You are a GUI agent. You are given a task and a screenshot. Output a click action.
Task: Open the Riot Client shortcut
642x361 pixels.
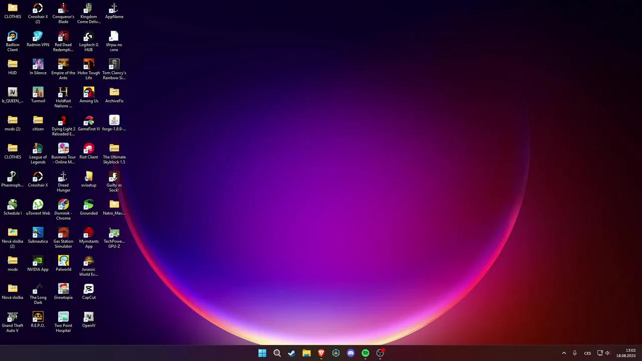[x=89, y=151]
